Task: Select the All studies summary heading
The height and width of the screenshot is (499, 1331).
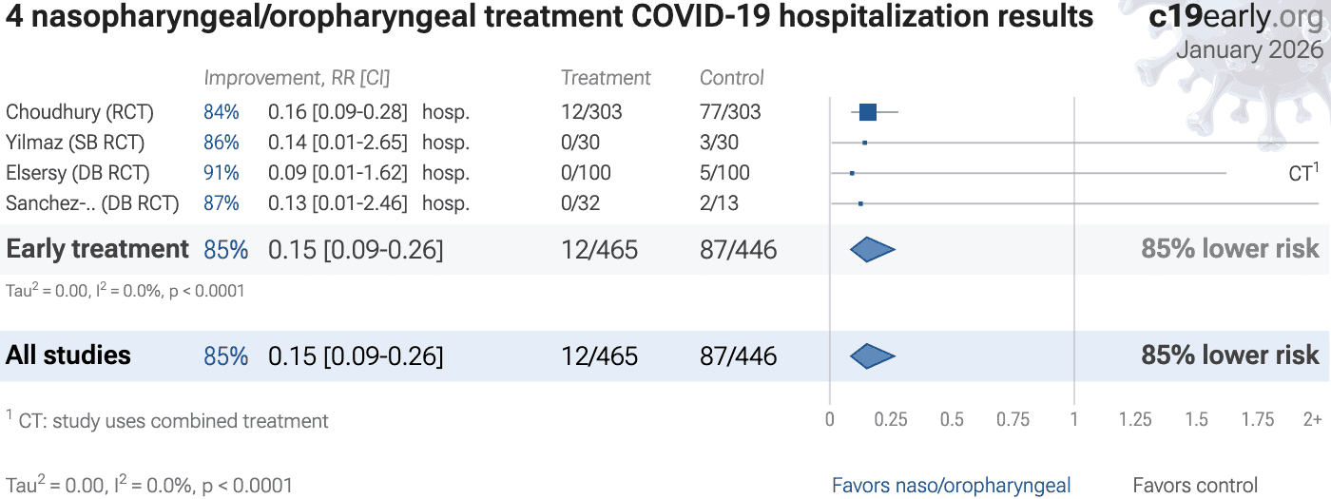Action: 68,355
